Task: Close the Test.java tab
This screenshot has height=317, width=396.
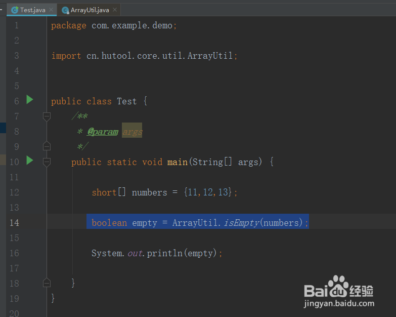Action: click(51, 10)
